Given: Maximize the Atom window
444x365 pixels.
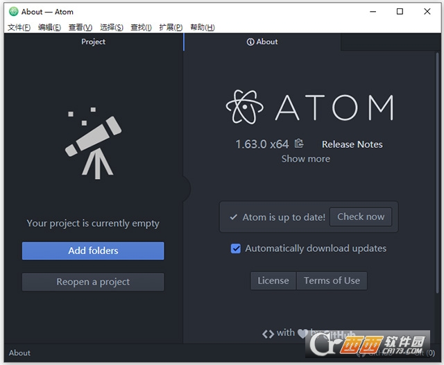Looking at the screenshot, I should (x=400, y=12).
